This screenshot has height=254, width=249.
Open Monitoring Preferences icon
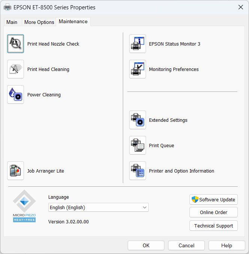tap(137, 69)
